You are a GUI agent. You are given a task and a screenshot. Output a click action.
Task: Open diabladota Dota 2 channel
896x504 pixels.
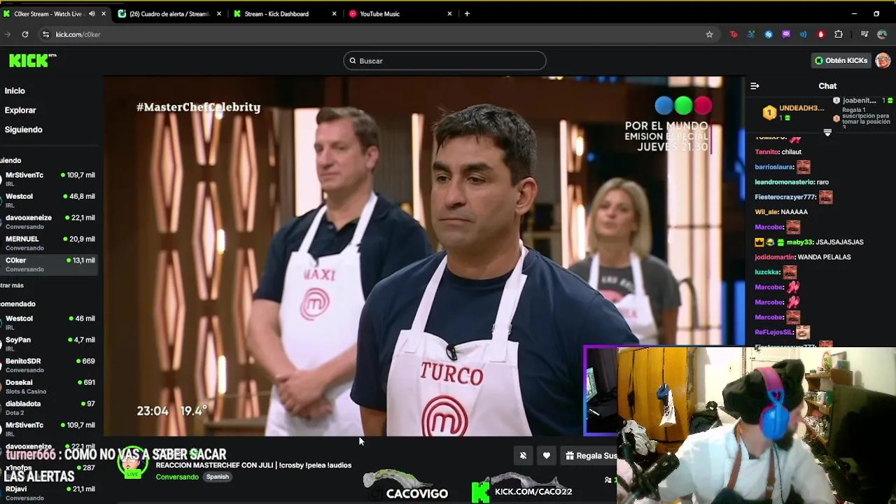[x=49, y=407]
